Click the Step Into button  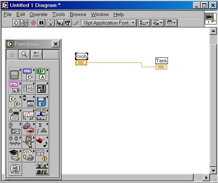click(60, 23)
